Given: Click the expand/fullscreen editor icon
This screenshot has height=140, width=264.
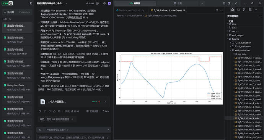Looking at the screenshot, I should [236, 3].
